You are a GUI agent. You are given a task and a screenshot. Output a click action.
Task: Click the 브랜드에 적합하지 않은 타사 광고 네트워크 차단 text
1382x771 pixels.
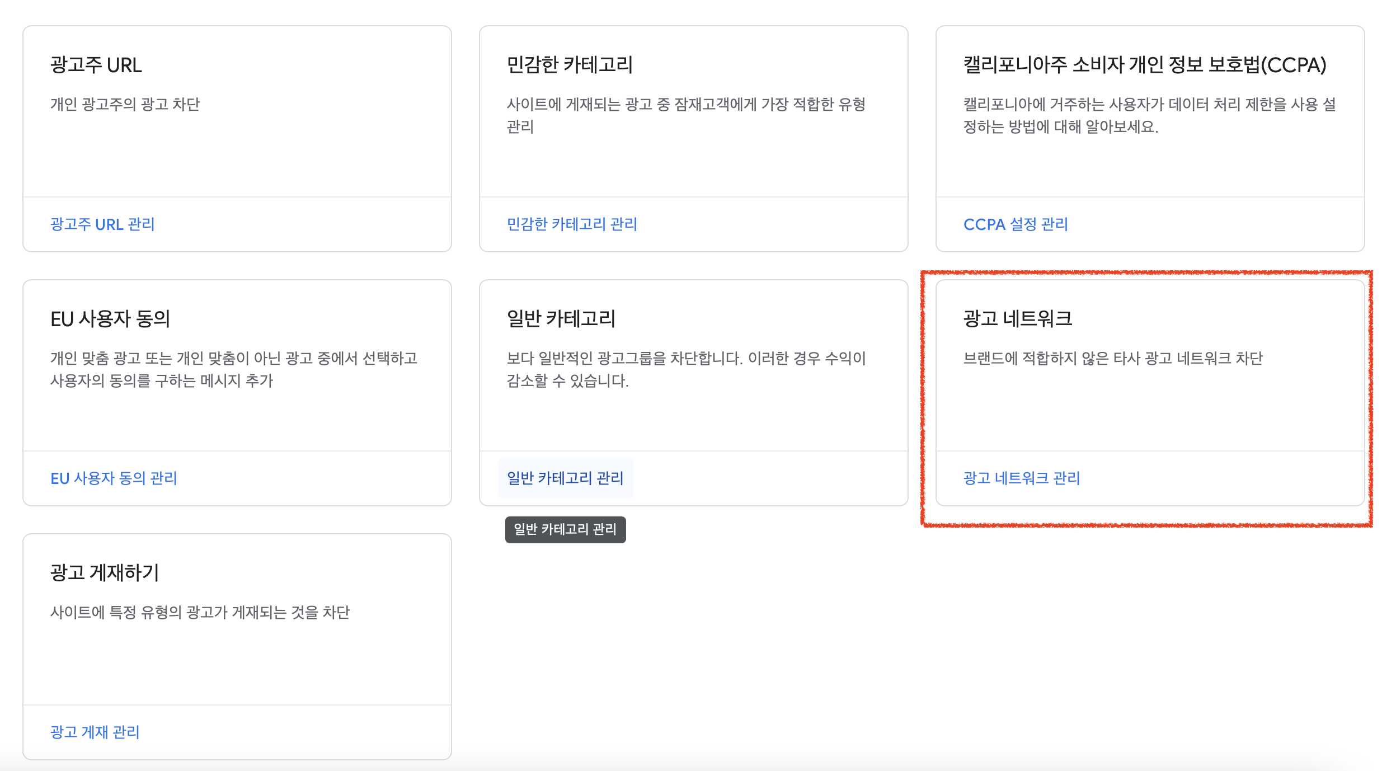(1113, 359)
